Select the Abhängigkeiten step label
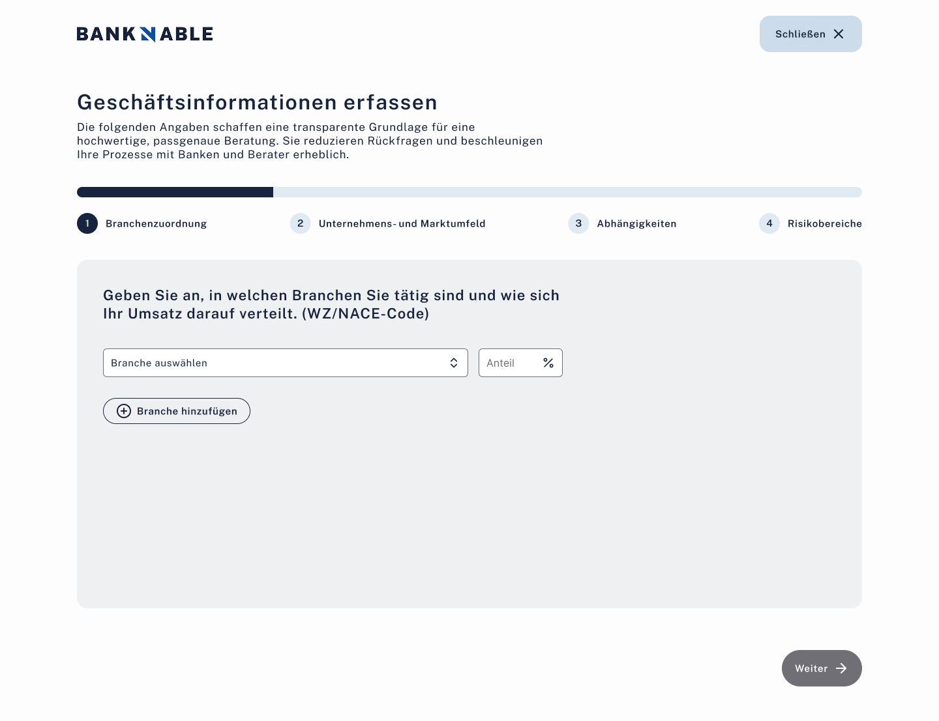This screenshot has width=939, height=721. tap(636, 223)
